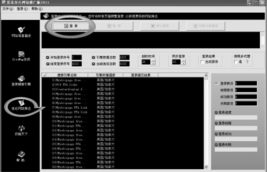The width and height of the screenshot is (267, 172).
Task: Tick the 使用多代理 是 checkbox
Action: 236,62
